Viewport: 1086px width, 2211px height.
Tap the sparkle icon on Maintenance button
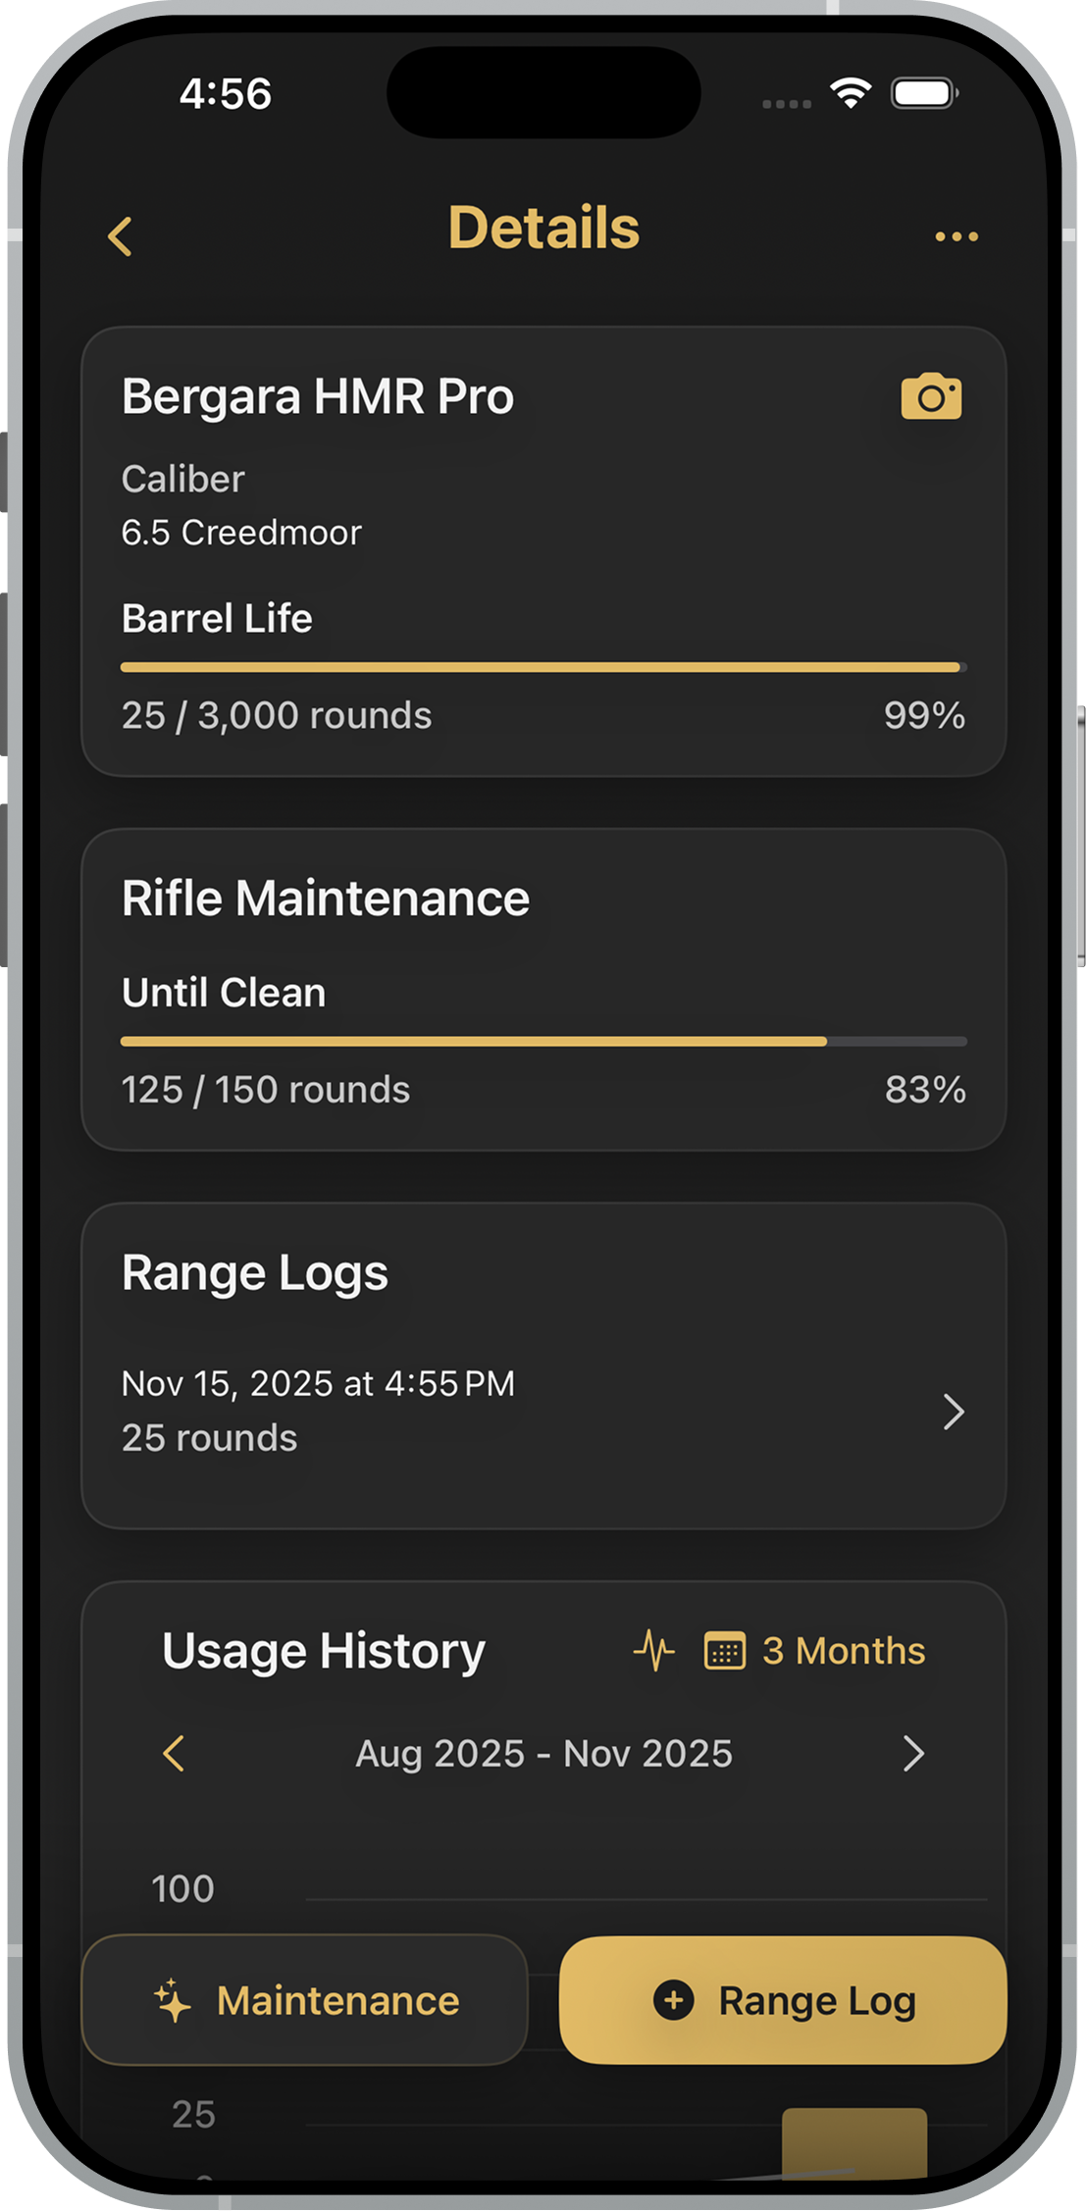point(174,2001)
